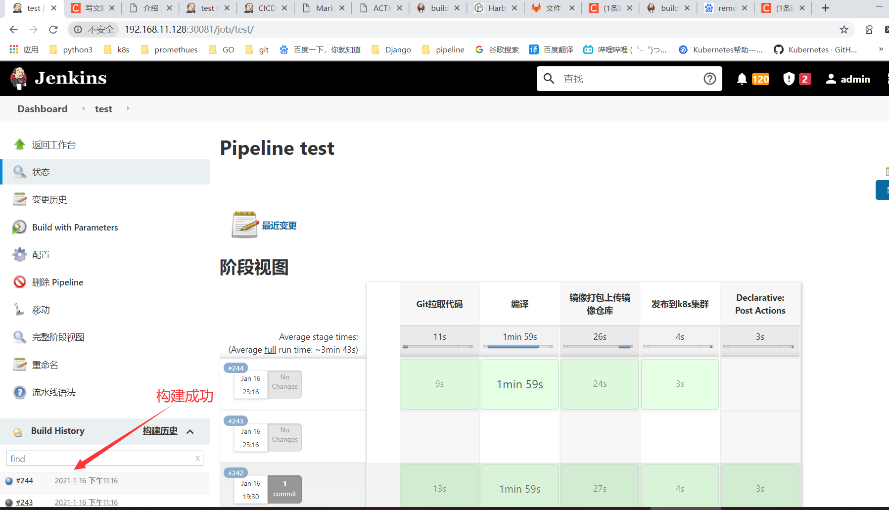Click the 移动 icon in sidebar

(x=19, y=310)
